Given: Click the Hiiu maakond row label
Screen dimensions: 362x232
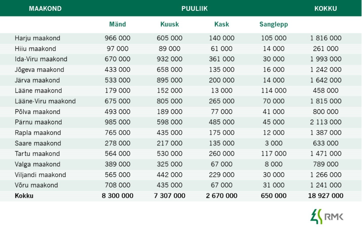Looking at the screenshot, I should pos(35,49).
